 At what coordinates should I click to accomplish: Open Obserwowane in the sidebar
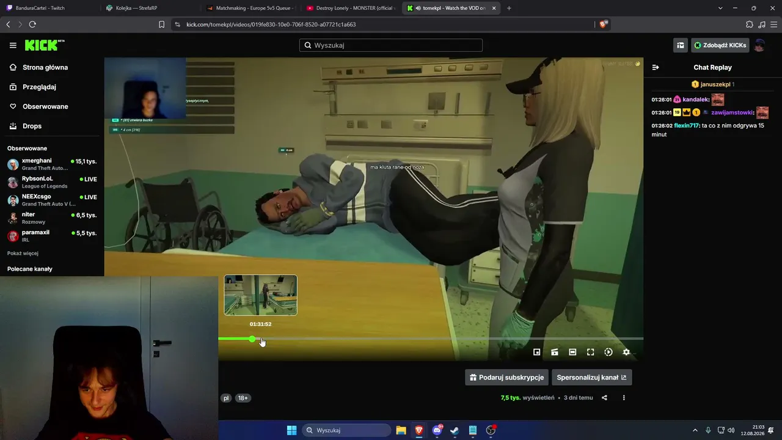click(45, 106)
